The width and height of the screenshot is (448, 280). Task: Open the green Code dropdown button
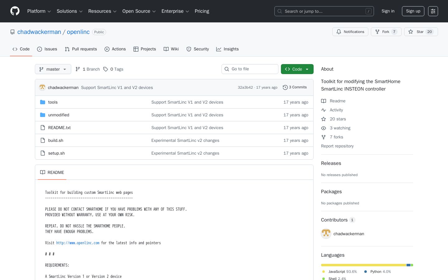(x=297, y=69)
